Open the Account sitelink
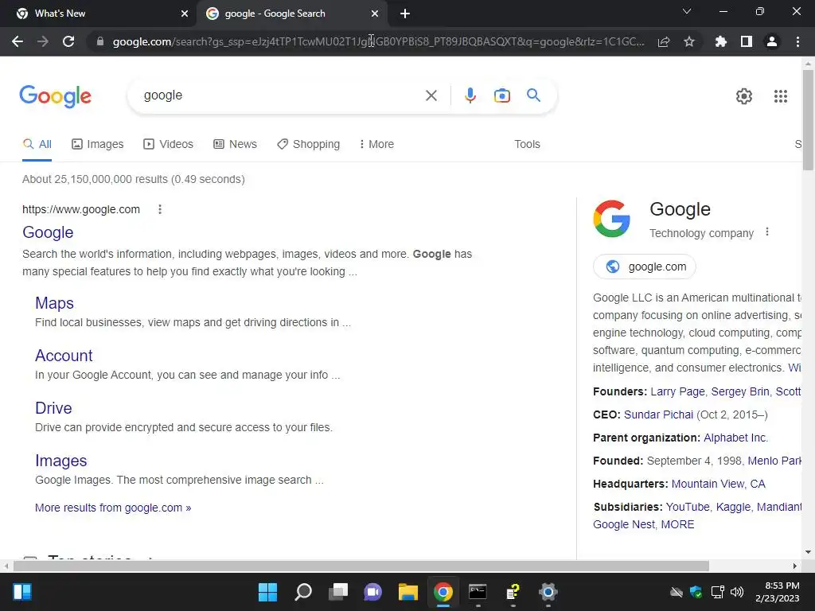This screenshot has height=611, width=815. click(x=64, y=356)
